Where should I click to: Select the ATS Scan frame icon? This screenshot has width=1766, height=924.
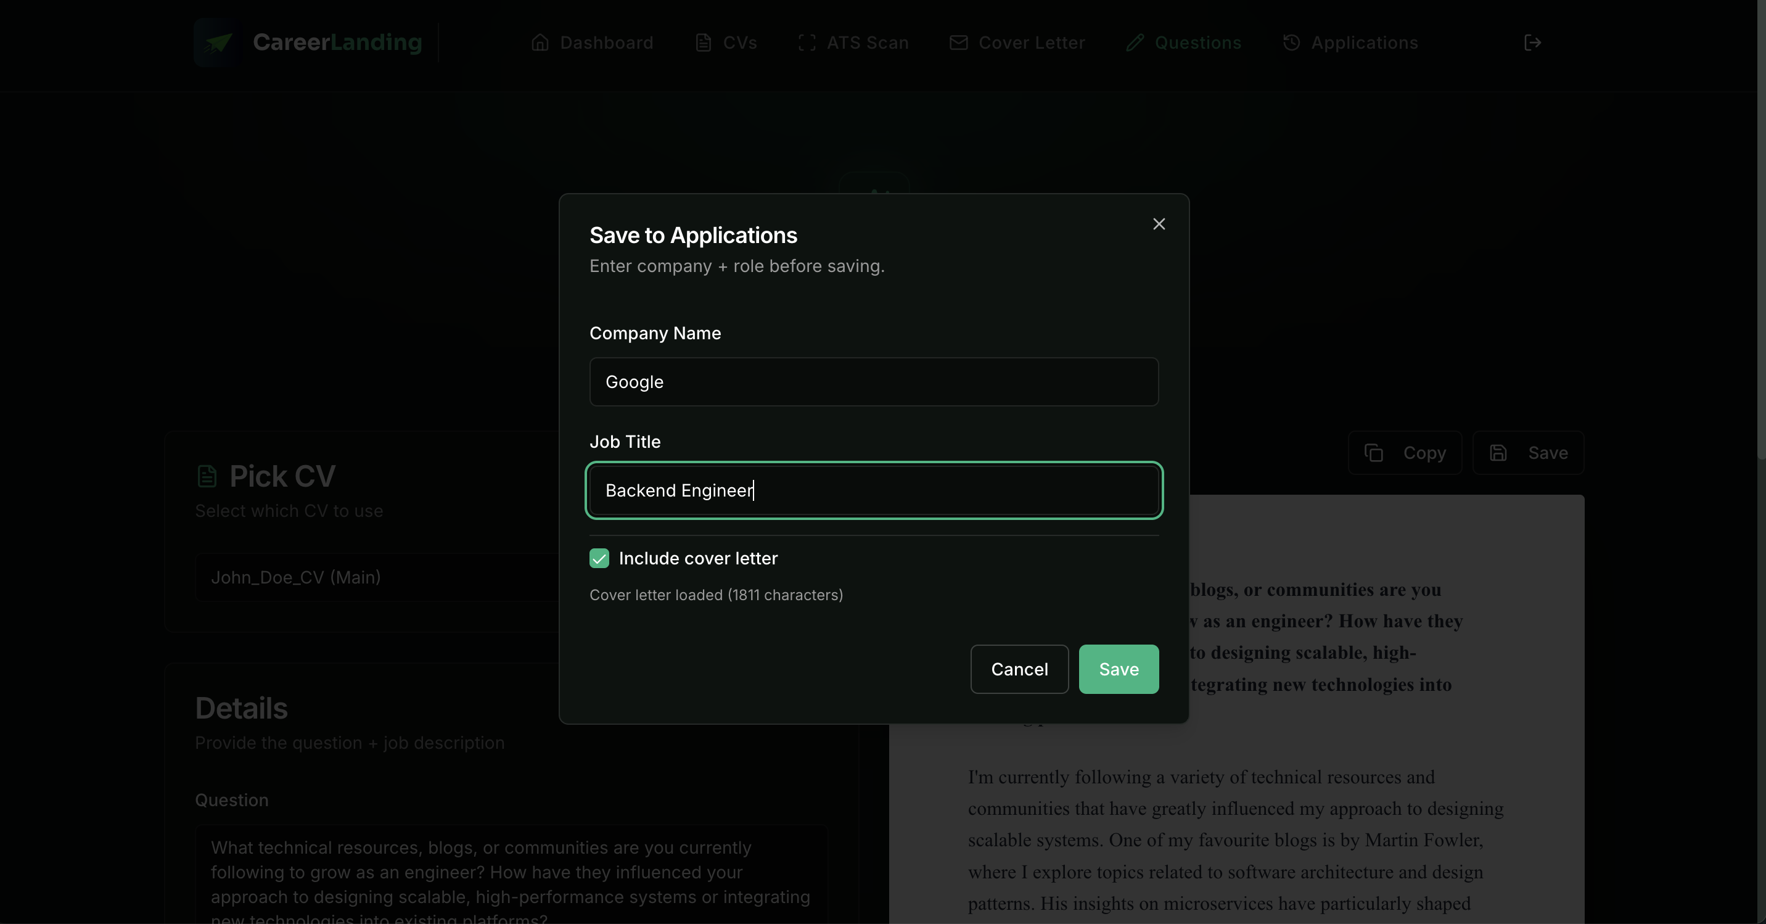(x=806, y=43)
